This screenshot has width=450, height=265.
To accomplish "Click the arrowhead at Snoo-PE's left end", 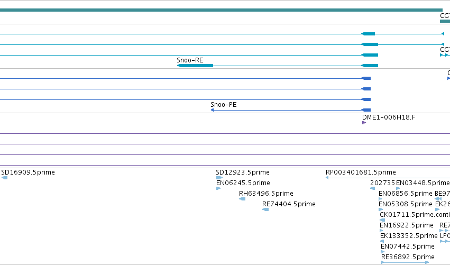I will 212,110.
